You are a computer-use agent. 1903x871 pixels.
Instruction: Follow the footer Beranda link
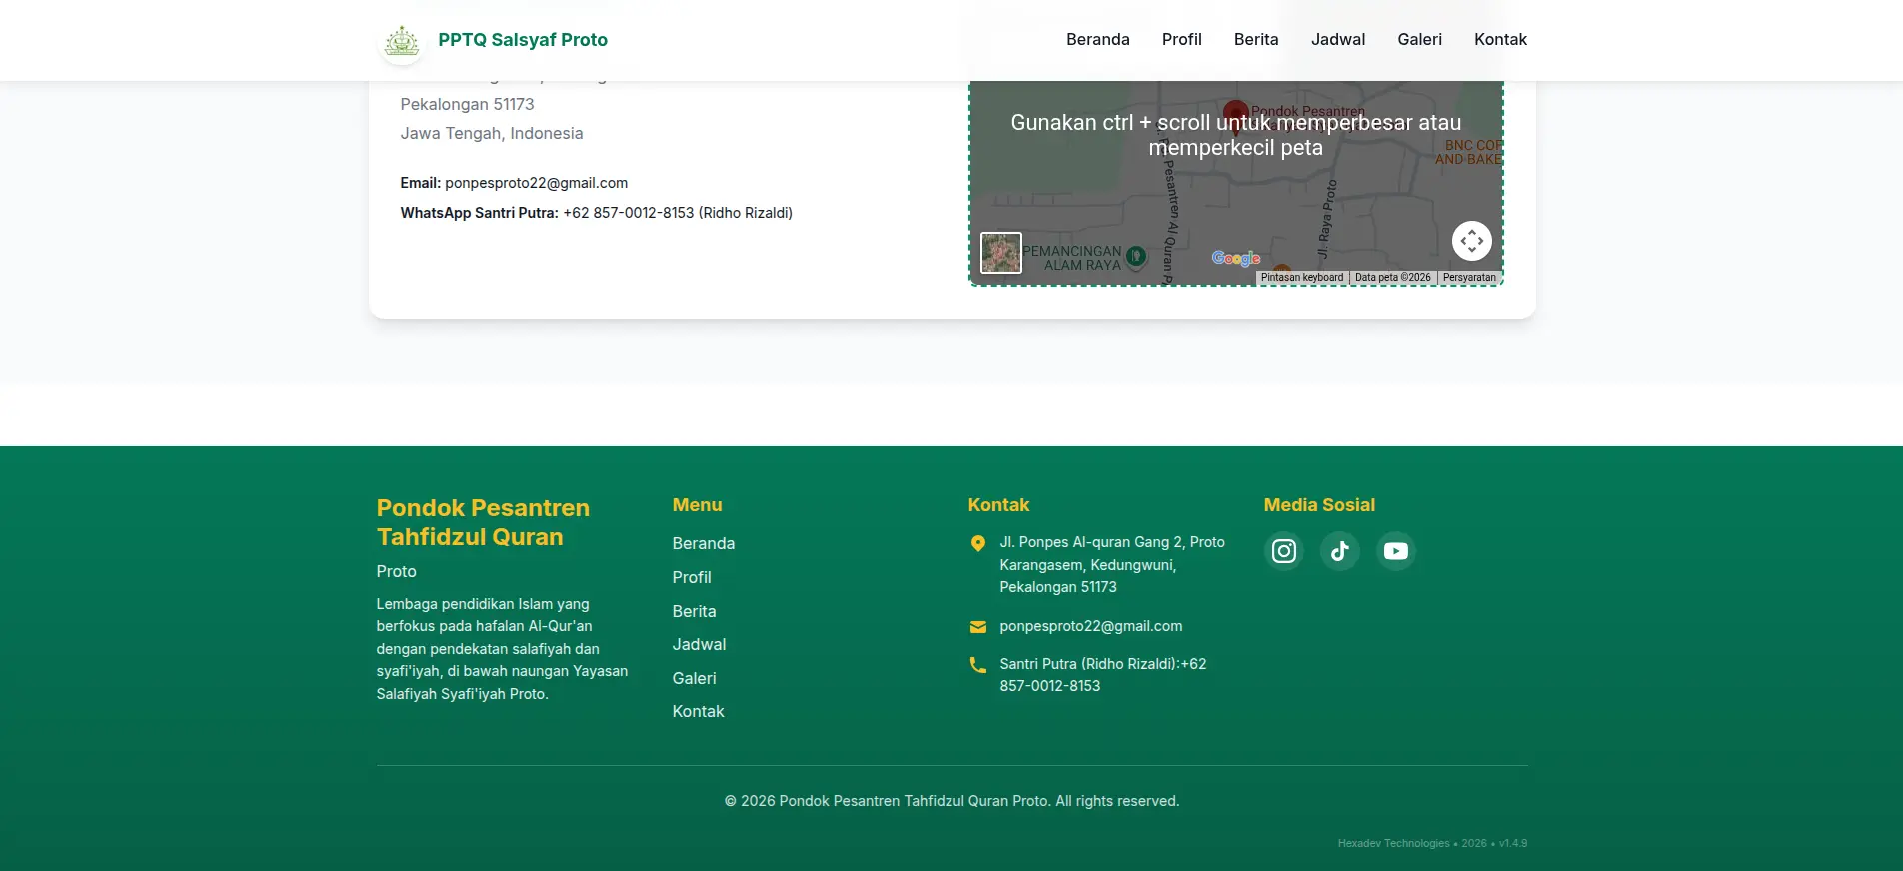point(704,544)
